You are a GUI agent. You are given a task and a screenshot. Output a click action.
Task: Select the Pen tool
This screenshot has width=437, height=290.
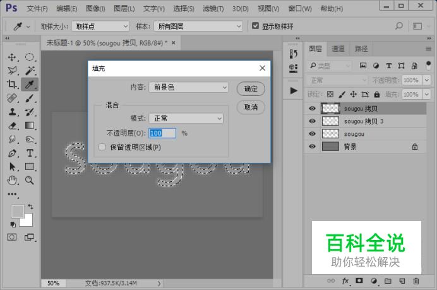tap(12, 153)
